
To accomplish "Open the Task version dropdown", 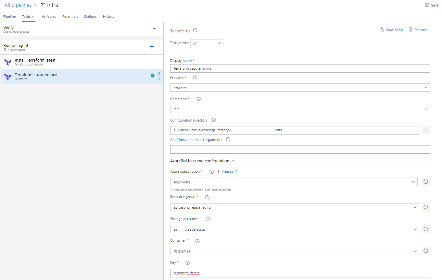I will tap(207, 43).
